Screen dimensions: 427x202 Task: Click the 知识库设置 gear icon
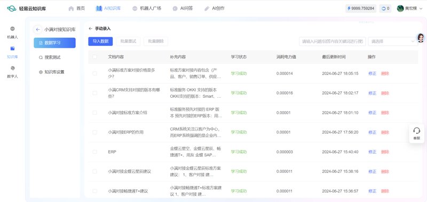click(x=41, y=72)
